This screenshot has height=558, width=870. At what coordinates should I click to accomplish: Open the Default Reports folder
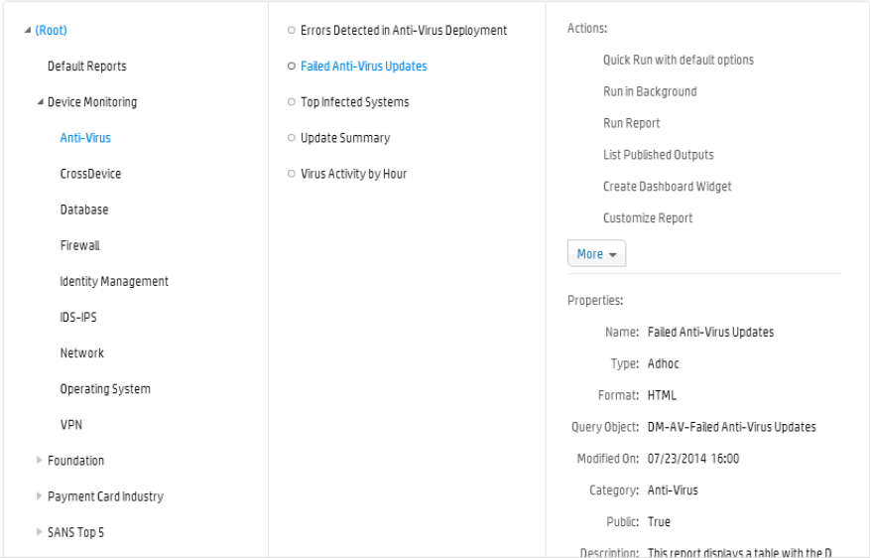pyautogui.click(x=87, y=67)
